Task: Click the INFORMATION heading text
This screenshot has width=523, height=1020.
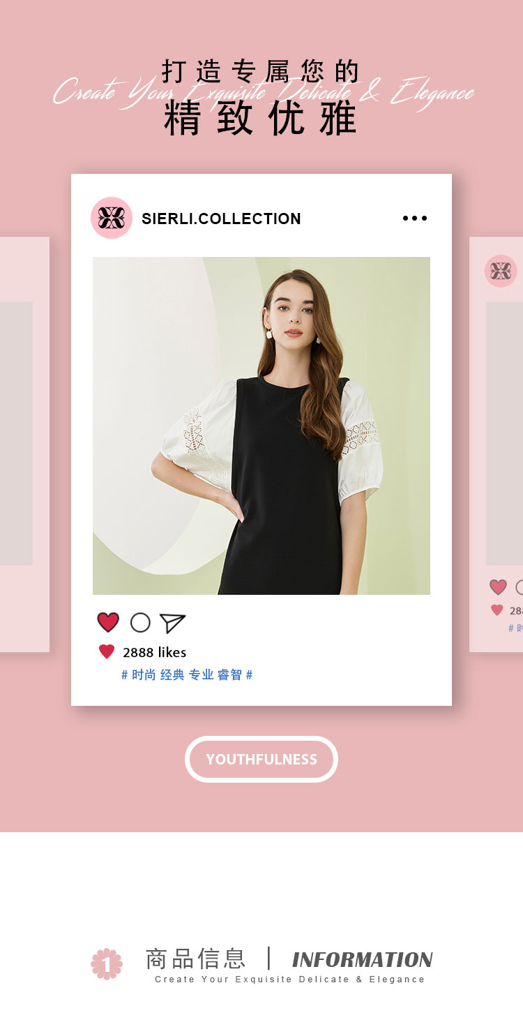Action: [363, 960]
